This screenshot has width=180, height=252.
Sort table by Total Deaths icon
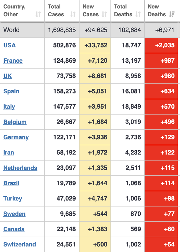[138, 14]
